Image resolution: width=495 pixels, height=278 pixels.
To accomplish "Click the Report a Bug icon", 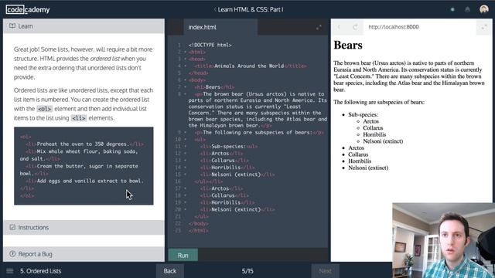I will click(x=12, y=254).
